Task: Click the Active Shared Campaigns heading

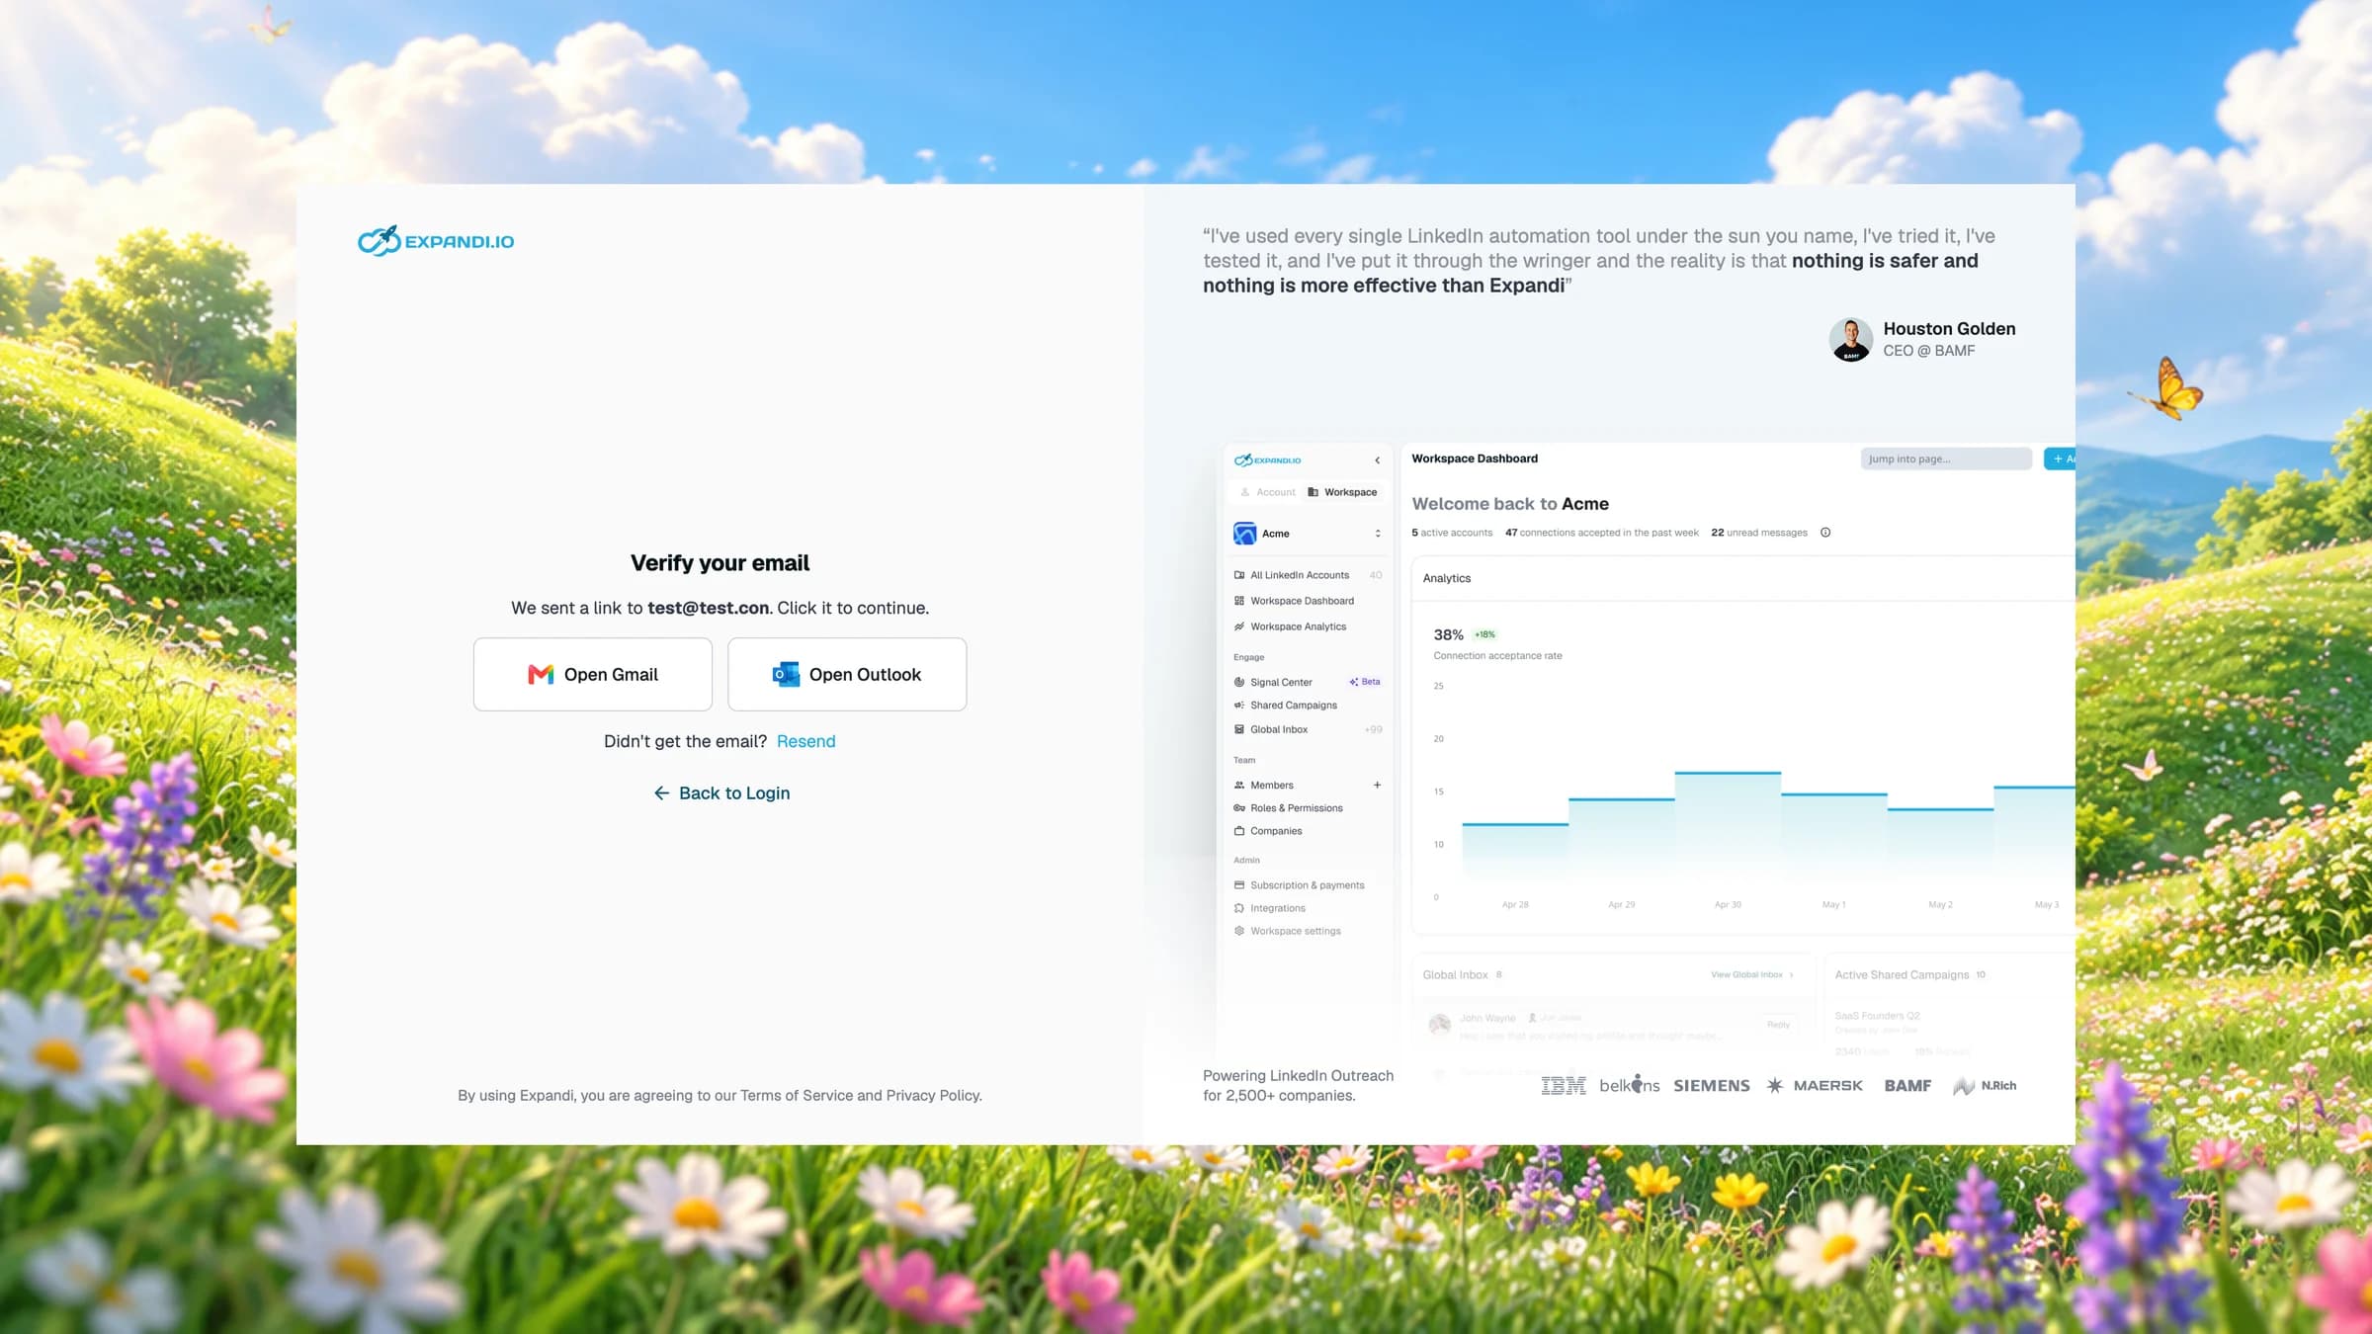Action: coord(1902,974)
